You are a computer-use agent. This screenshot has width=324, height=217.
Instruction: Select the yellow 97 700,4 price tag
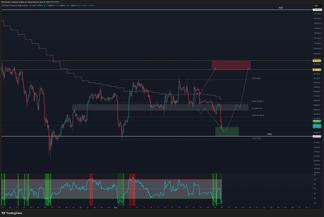point(318,61)
